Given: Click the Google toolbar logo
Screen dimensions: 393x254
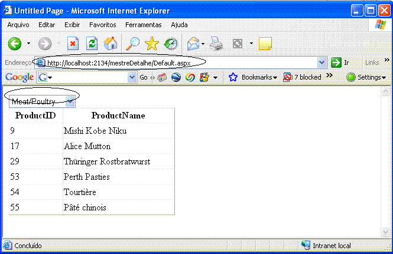Looking at the screenshot, I should tap(20, 77).
